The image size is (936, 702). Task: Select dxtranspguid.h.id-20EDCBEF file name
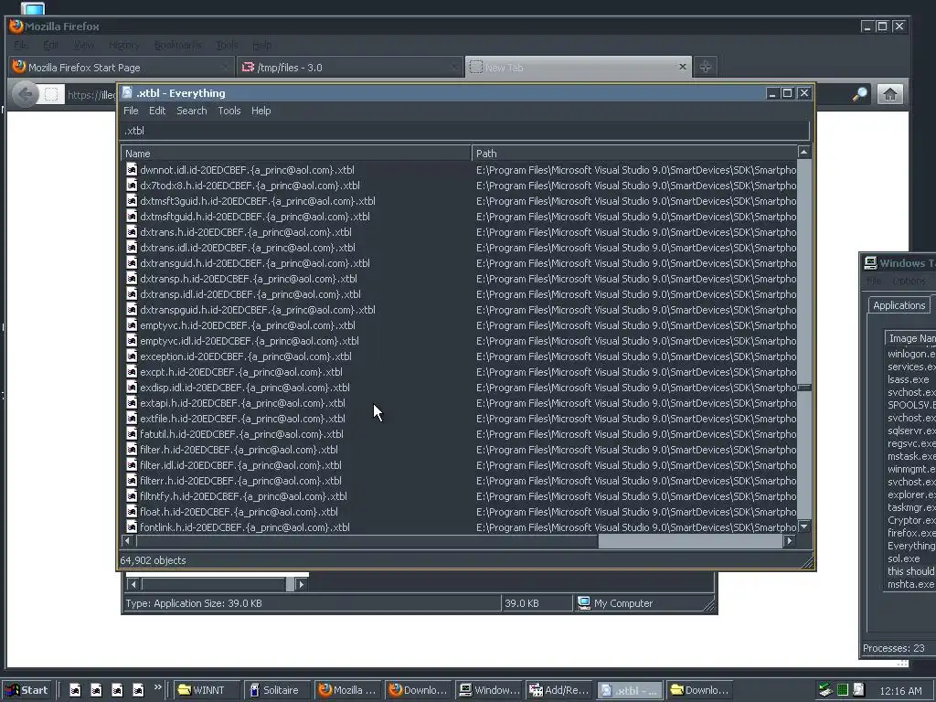(257, 310)
